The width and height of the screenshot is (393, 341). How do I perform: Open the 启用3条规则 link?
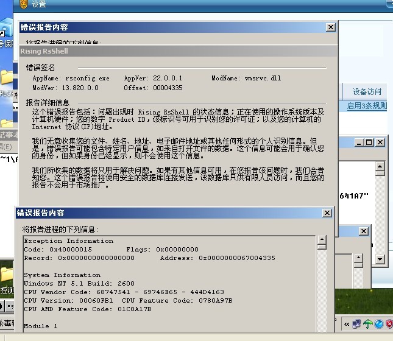point(367,106)
